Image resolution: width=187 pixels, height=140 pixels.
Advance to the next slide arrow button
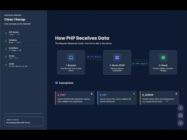[x=181, y=123]
